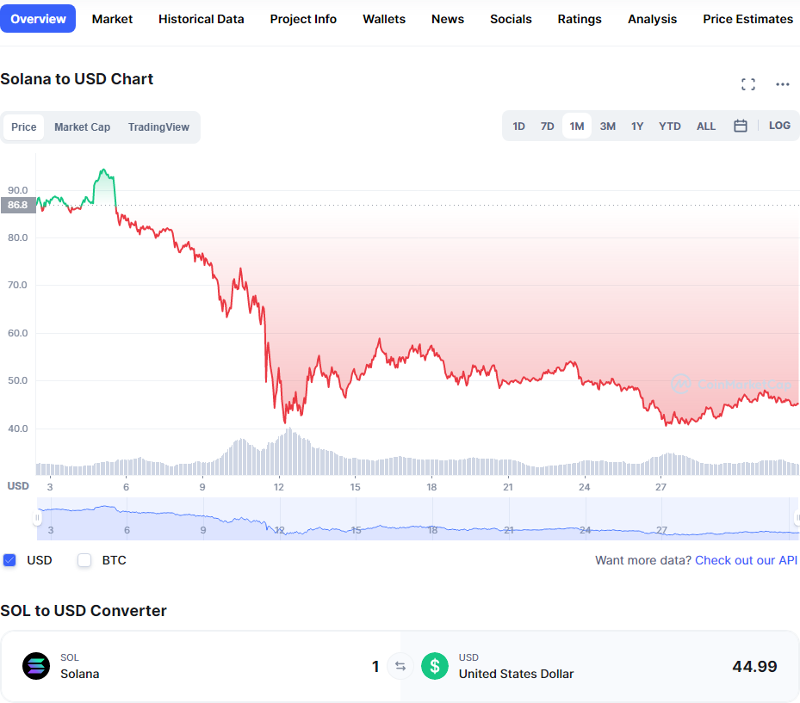Click the green price peak above 90

pos(104,171)
